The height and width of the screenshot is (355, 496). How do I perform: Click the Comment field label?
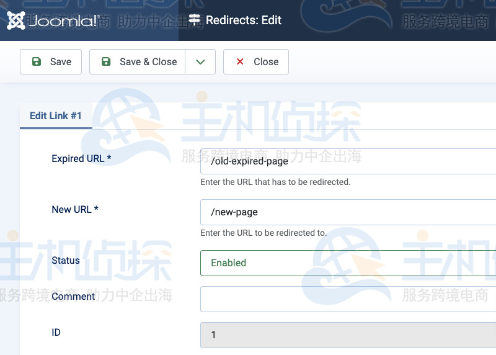(x=73, y=297)
